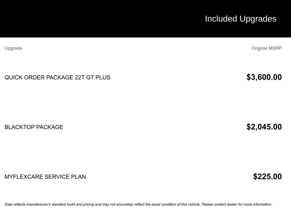Click the $225.00 price

(267, 177)
